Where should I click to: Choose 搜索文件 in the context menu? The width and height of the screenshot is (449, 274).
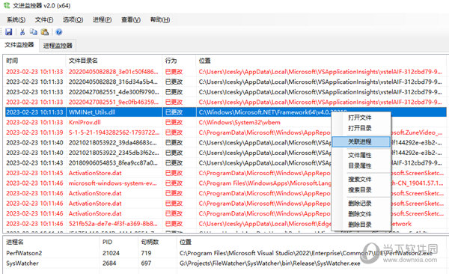(x=360, y=180)
